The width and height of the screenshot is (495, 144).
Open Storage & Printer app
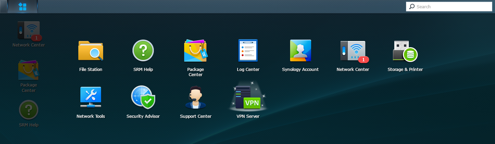point(405,51)
